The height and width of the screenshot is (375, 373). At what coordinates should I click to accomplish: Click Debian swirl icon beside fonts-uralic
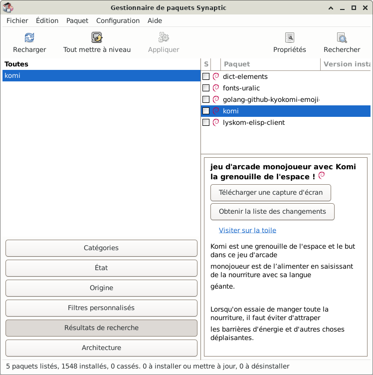[x=216, y=88]
